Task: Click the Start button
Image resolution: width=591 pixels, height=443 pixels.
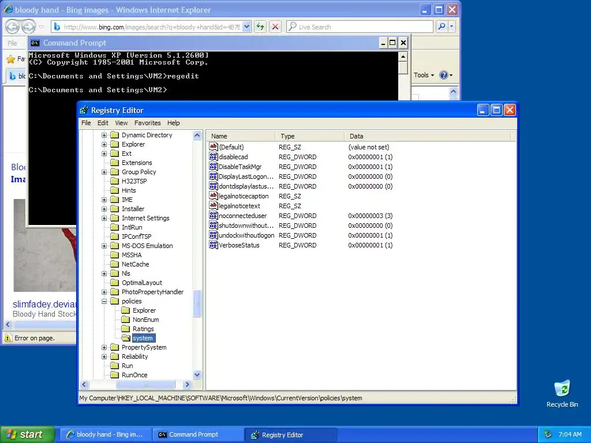Action: pyautogui.click(x=27, y=434)
